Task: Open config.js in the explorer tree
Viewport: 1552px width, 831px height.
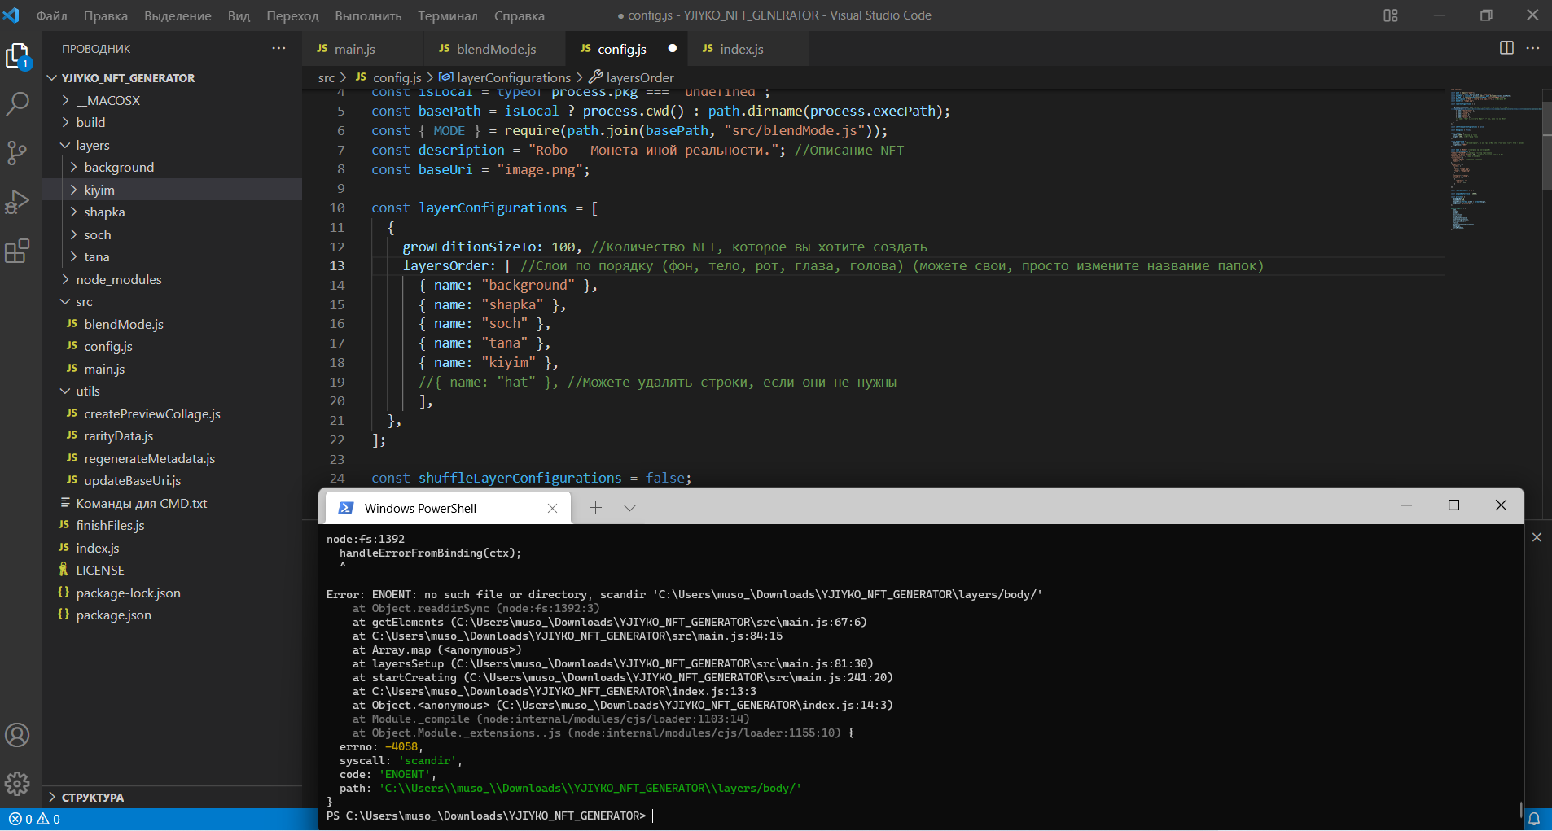Action: [x=172, y=346]
